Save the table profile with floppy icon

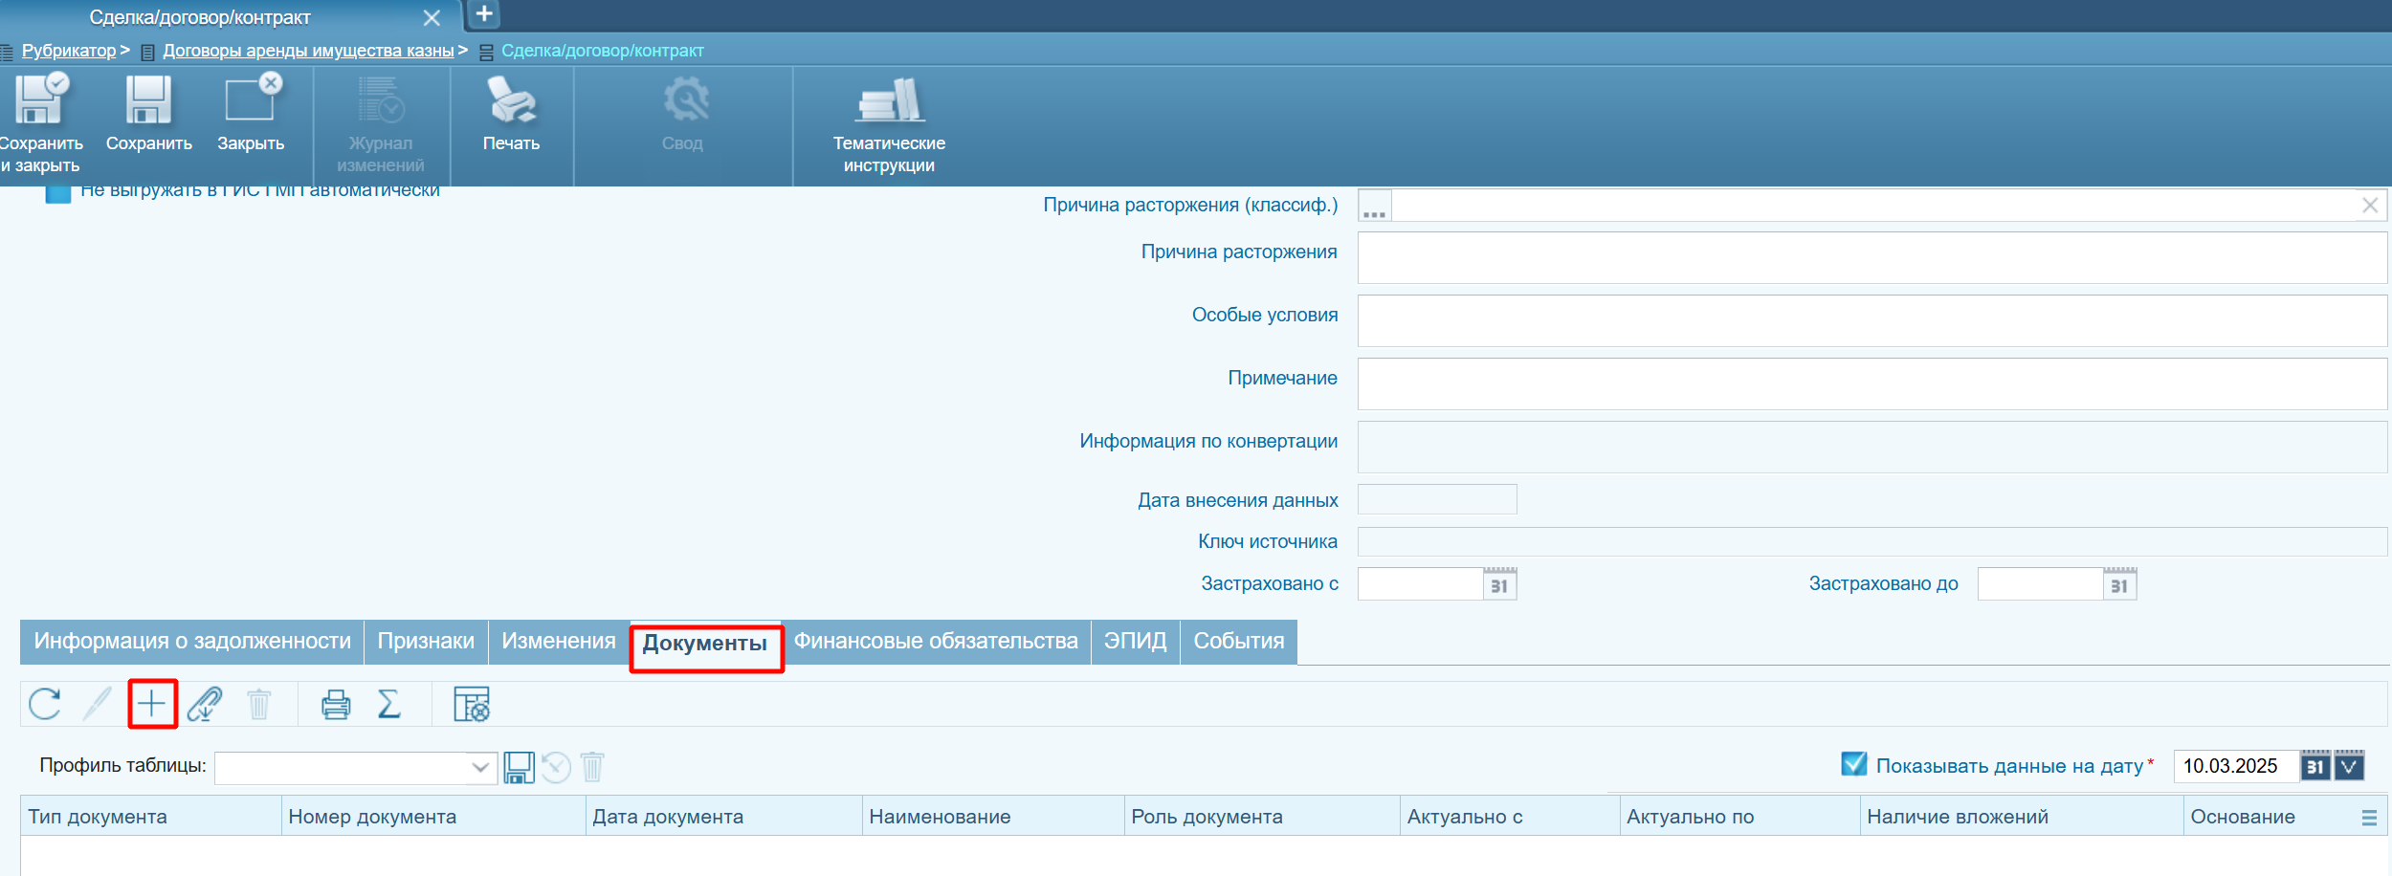(519, 767)
